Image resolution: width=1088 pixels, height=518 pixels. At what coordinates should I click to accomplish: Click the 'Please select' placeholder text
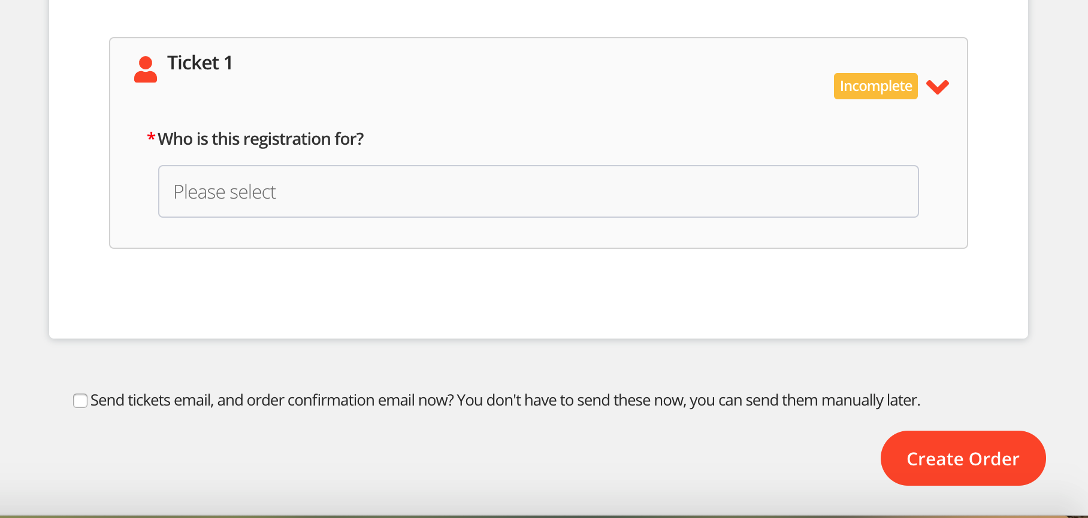(x=225, y=192)
